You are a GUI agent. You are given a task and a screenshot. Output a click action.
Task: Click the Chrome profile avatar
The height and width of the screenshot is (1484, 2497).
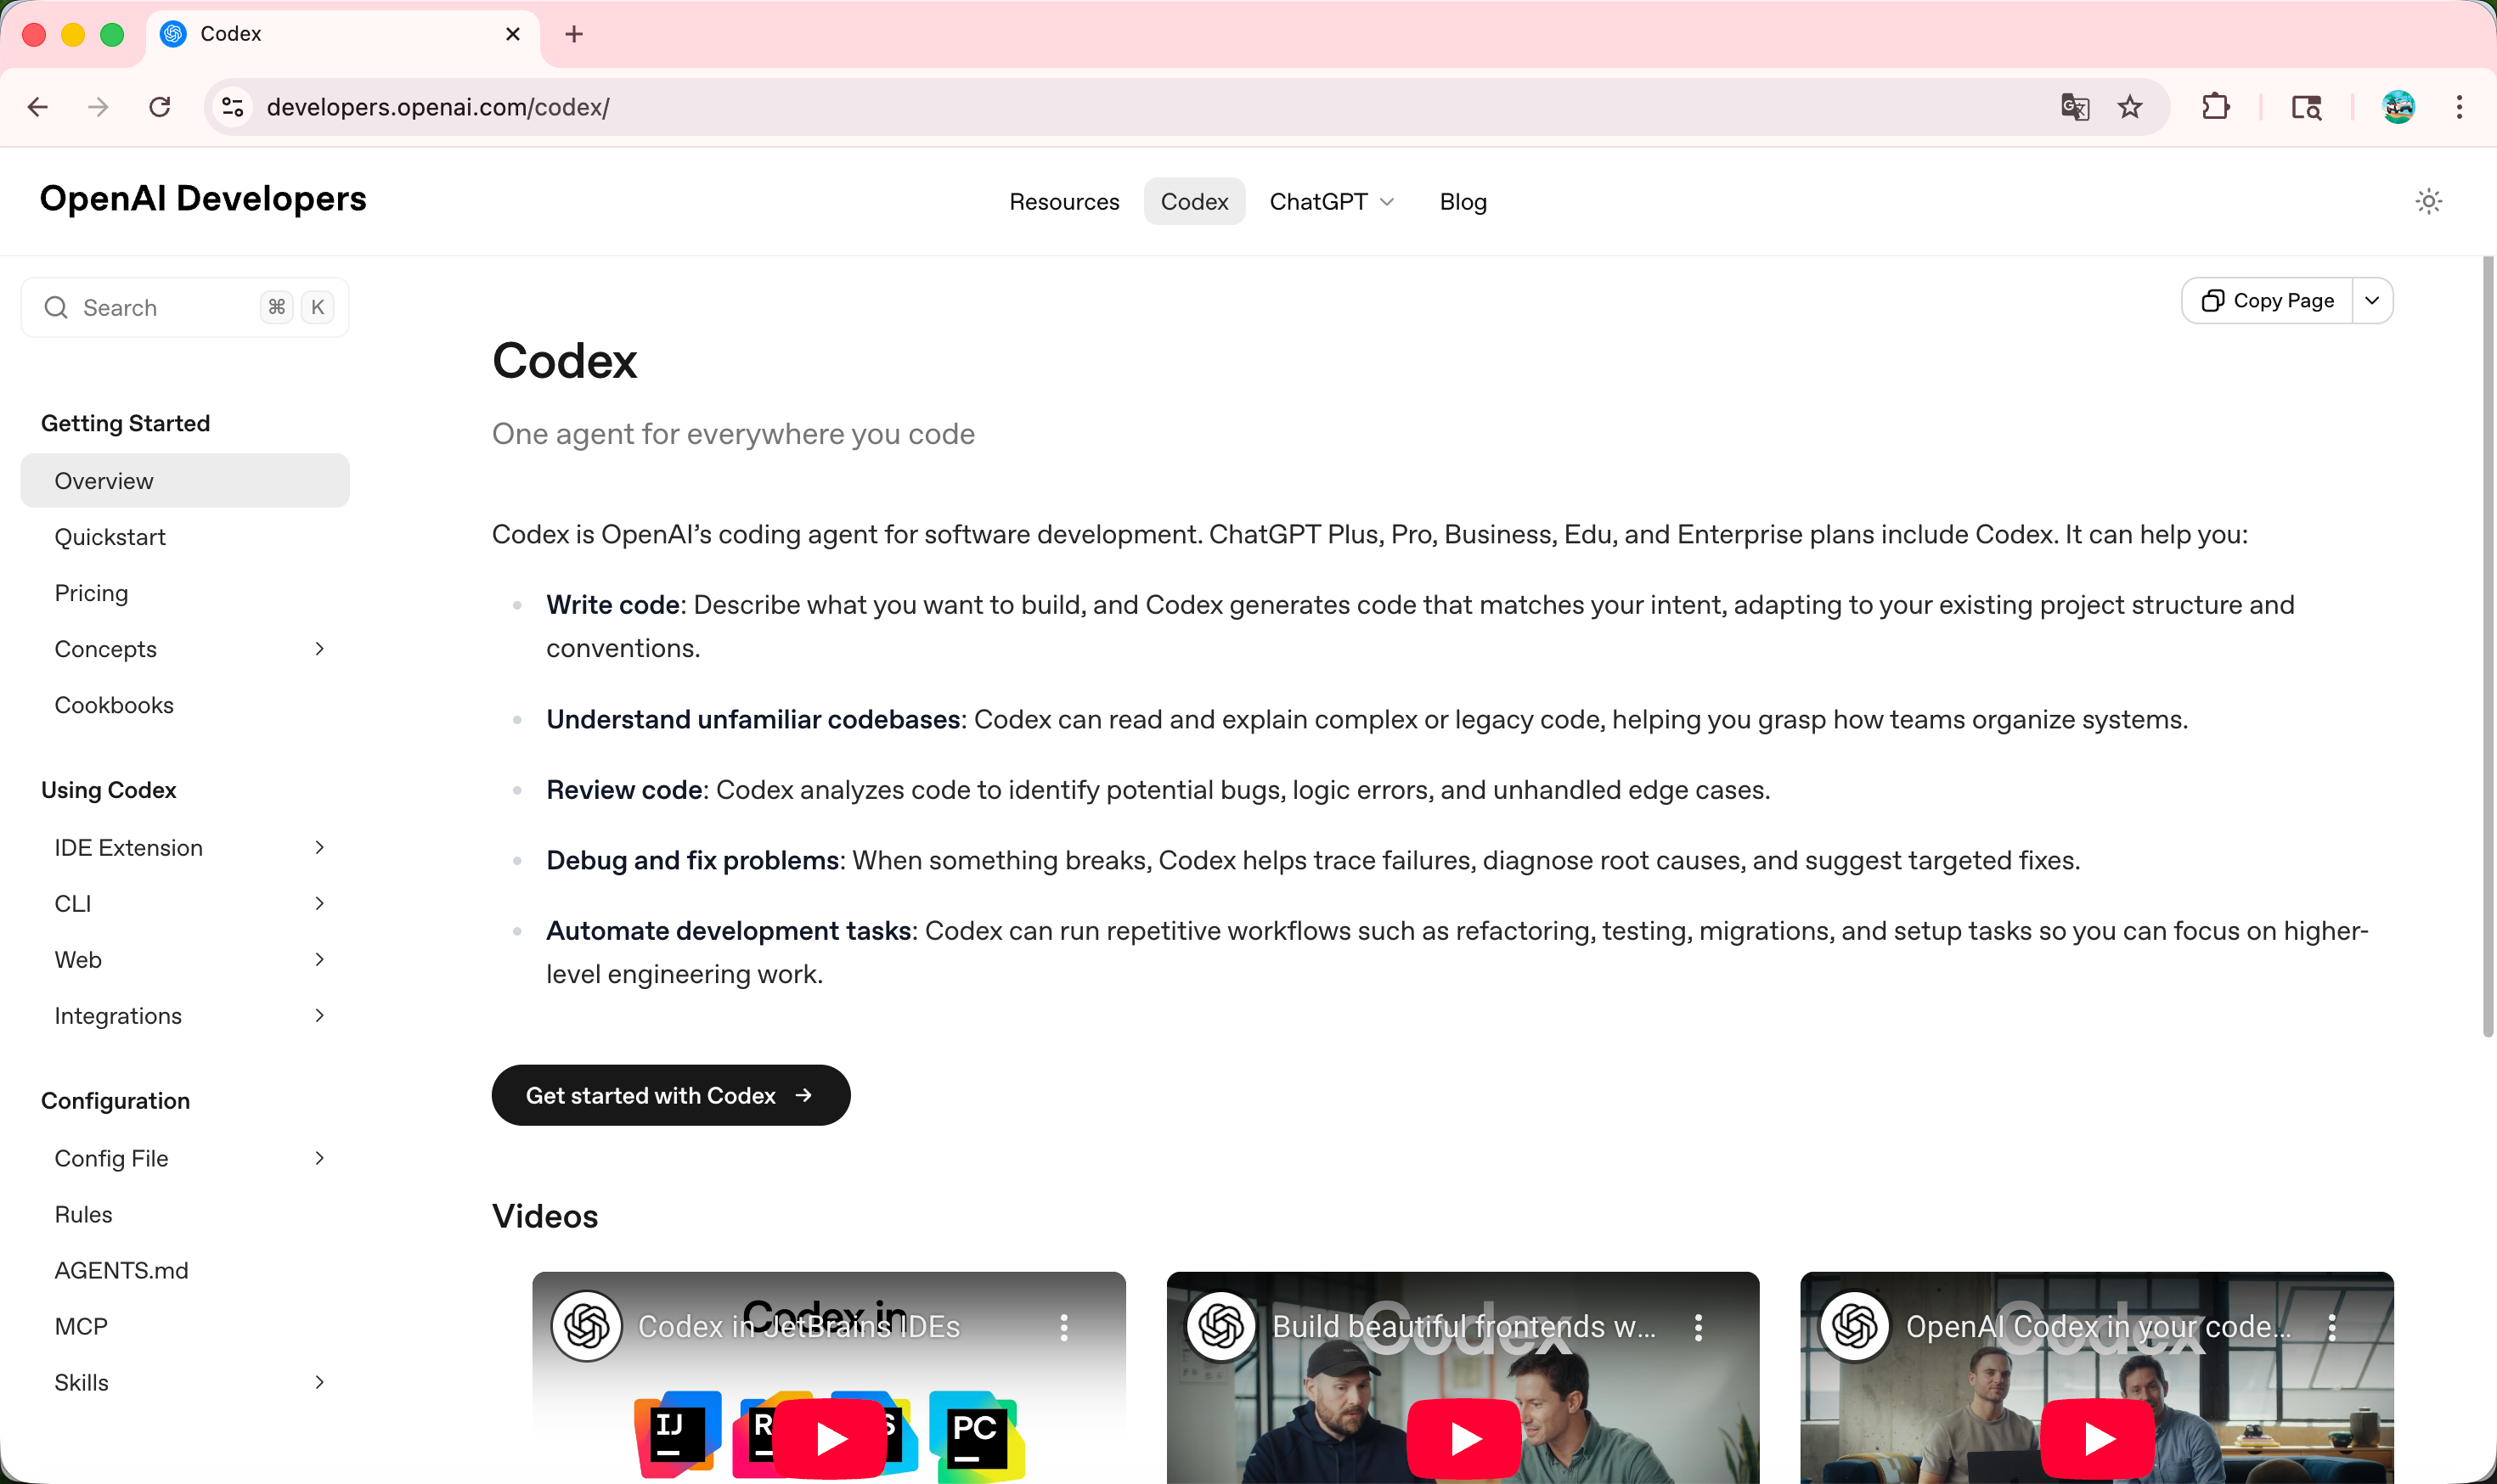tap(2398, 107)
